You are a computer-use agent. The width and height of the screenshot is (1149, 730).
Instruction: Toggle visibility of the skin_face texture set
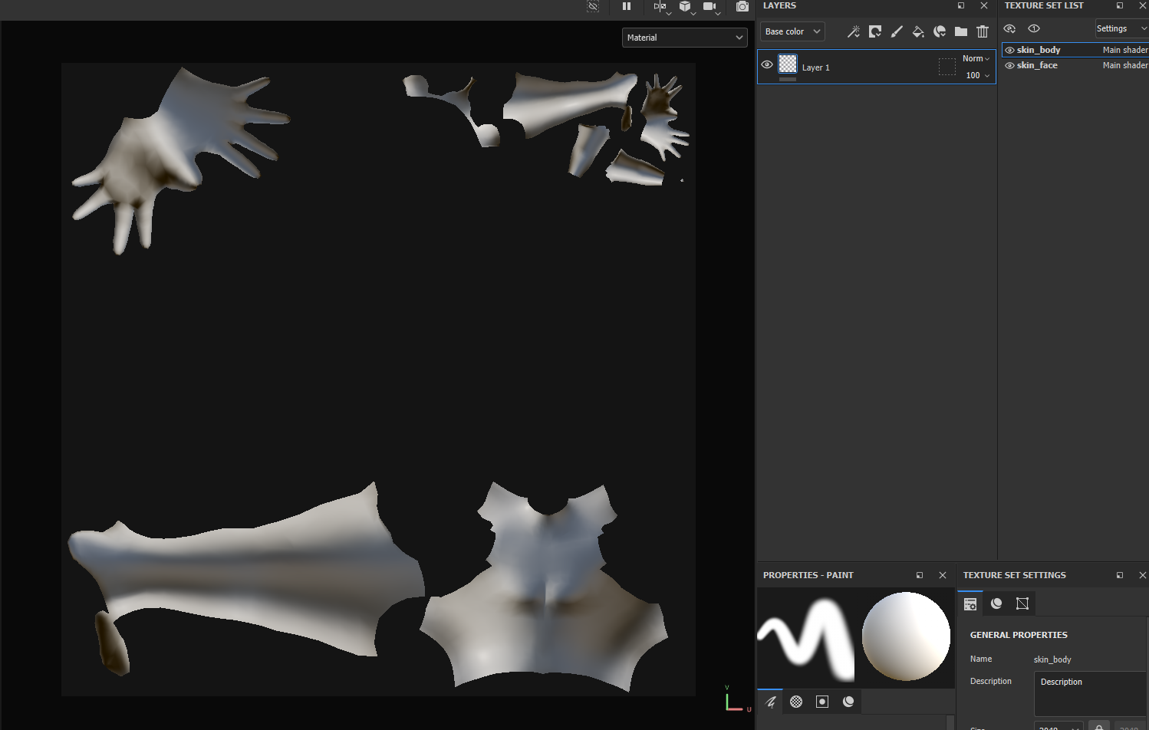[x=1009, y=65]
